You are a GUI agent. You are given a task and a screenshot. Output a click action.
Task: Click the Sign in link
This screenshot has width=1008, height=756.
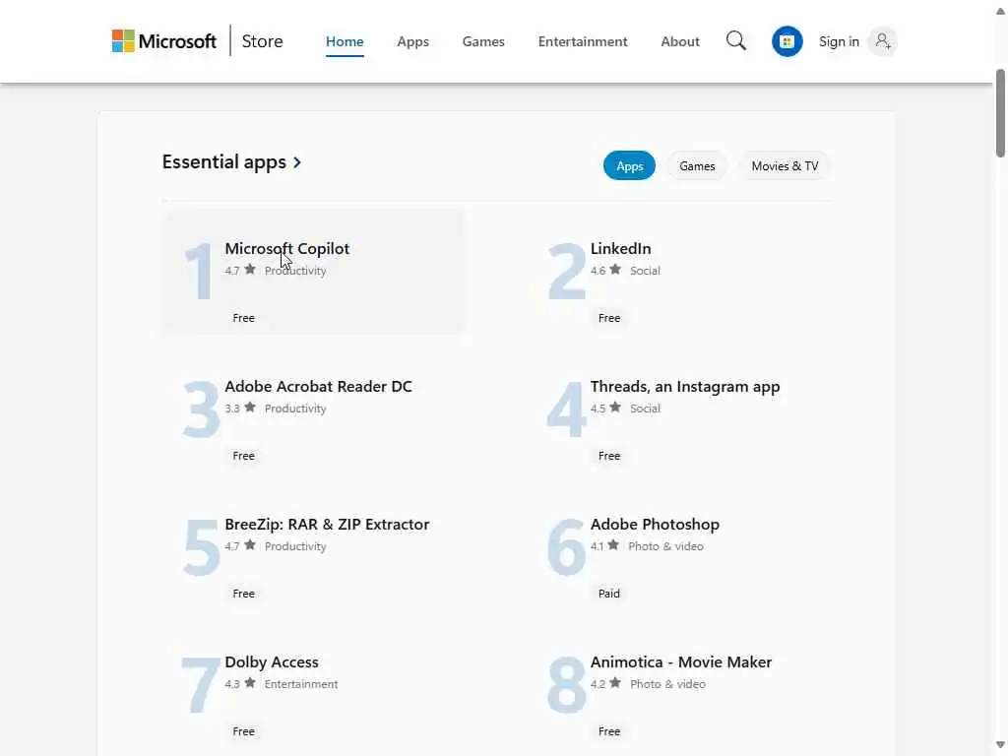[839, 41]
